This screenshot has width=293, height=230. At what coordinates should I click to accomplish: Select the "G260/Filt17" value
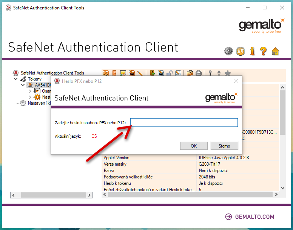(x=210, y=164)
